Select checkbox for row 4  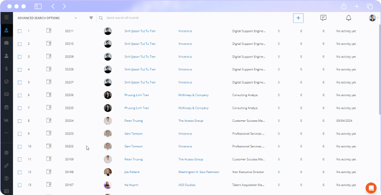click(x=20, y=70)
